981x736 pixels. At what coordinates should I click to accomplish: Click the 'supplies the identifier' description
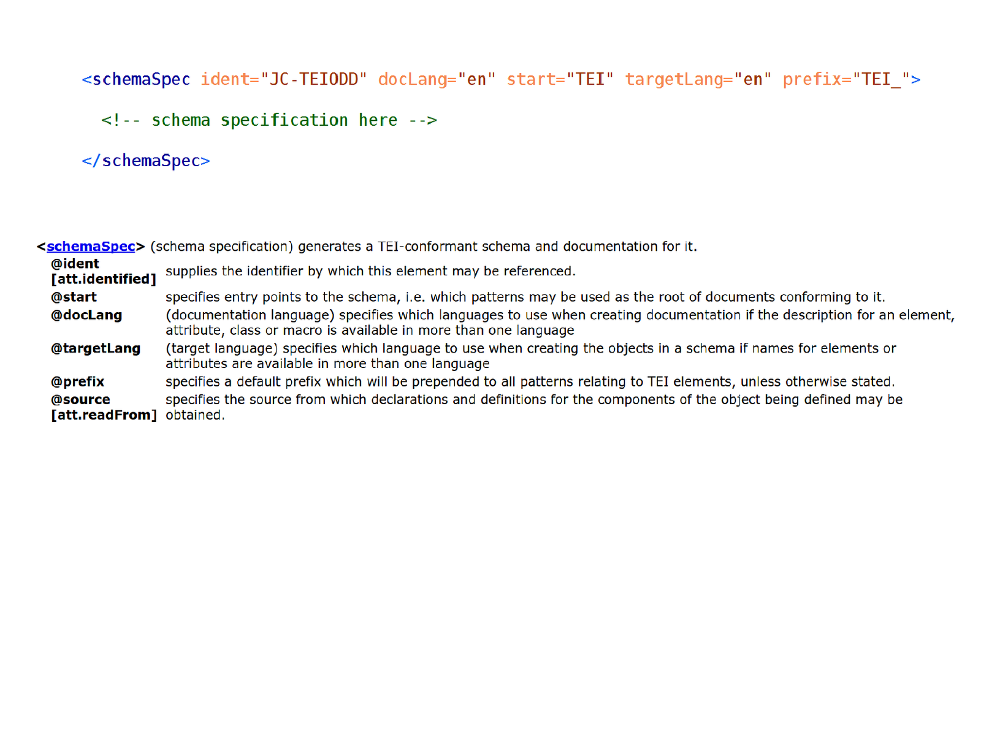370,271
